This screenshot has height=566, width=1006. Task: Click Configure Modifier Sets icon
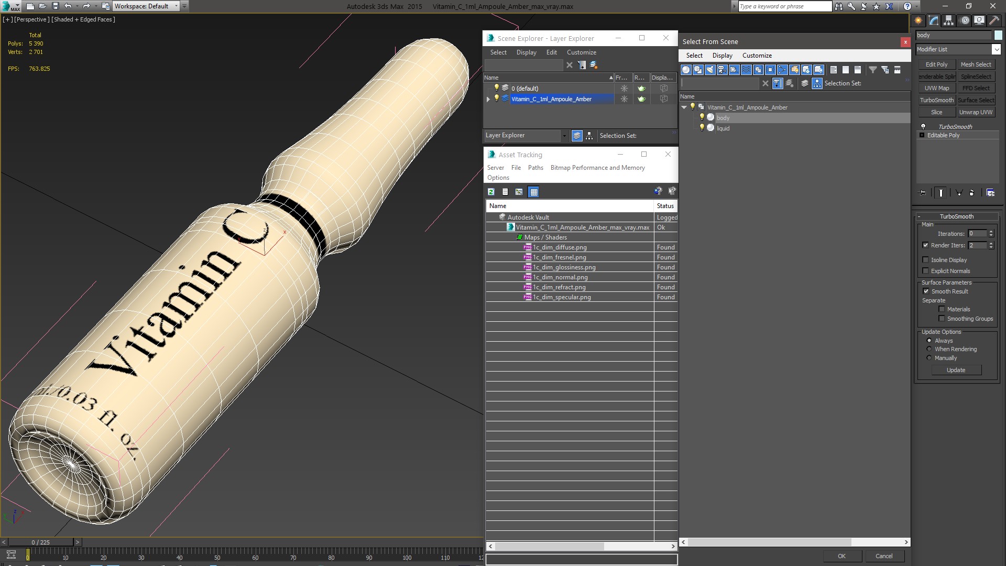(x=990, y=193)
